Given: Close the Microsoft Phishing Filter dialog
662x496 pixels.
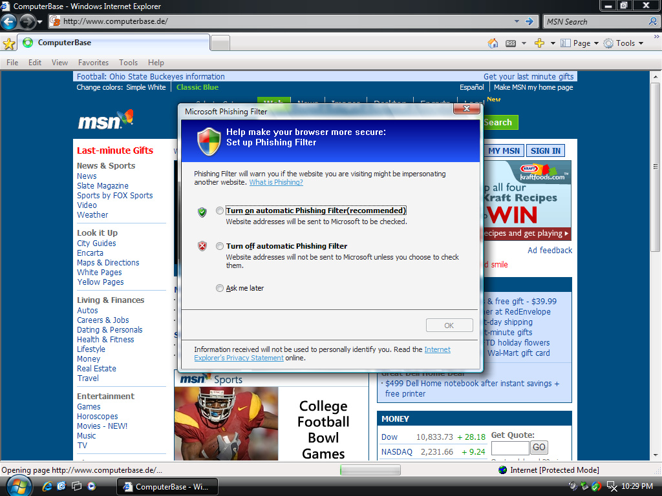Looking at the screenshot, I should pyautogui.click(x=467, y=108).
